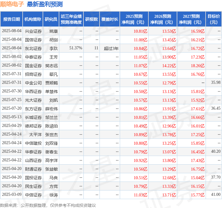The height and width of the screenshot is (208, 222).
Task: Click accuracy value 51.37%
Action: pos(76,48)
